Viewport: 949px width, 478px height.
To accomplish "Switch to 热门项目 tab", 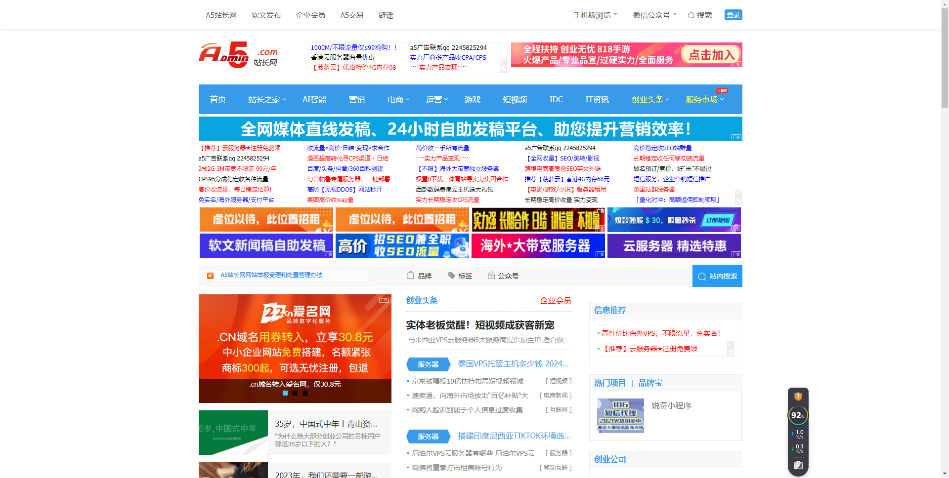I will (610, 383).
